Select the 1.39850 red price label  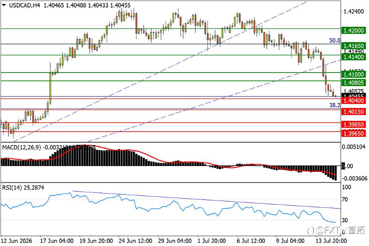354,125
